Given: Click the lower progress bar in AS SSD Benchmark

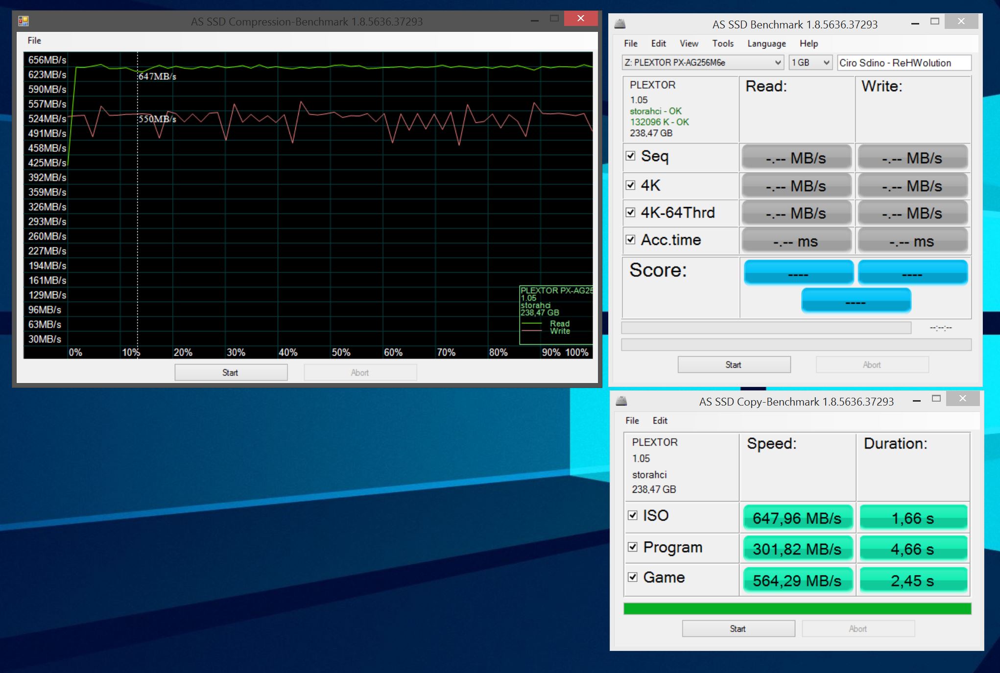Looking at the screenshot, I should tap(796, 345).
